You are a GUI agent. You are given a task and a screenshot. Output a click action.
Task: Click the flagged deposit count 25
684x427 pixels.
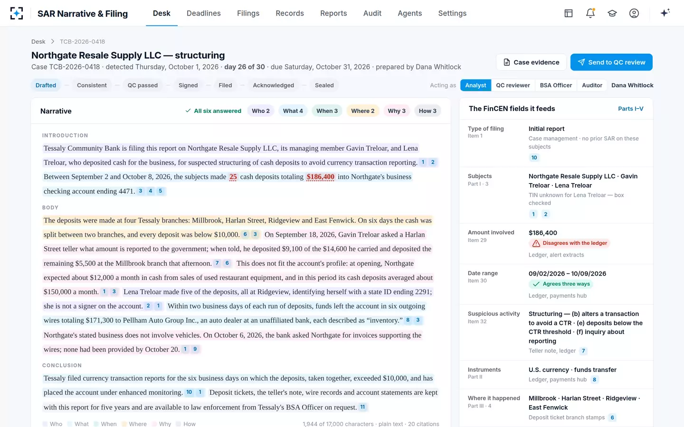[233, 177]
